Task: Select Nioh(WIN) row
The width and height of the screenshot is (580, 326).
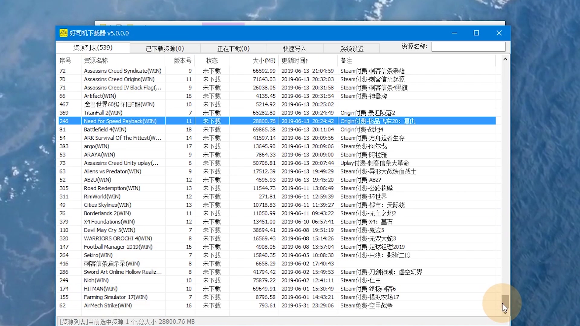Action: click(x=277, y=280)
